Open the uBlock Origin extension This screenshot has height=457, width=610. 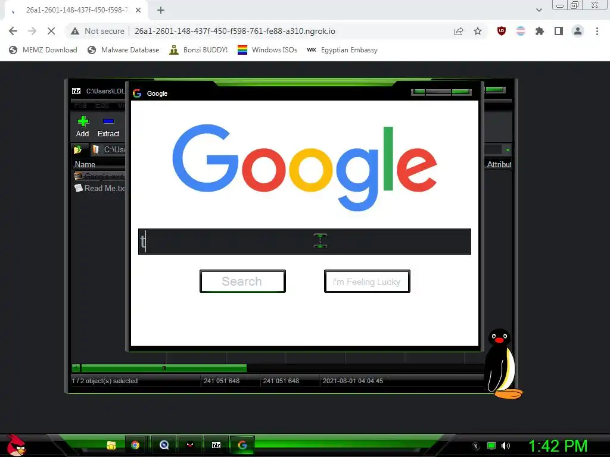tap(502, 31)
